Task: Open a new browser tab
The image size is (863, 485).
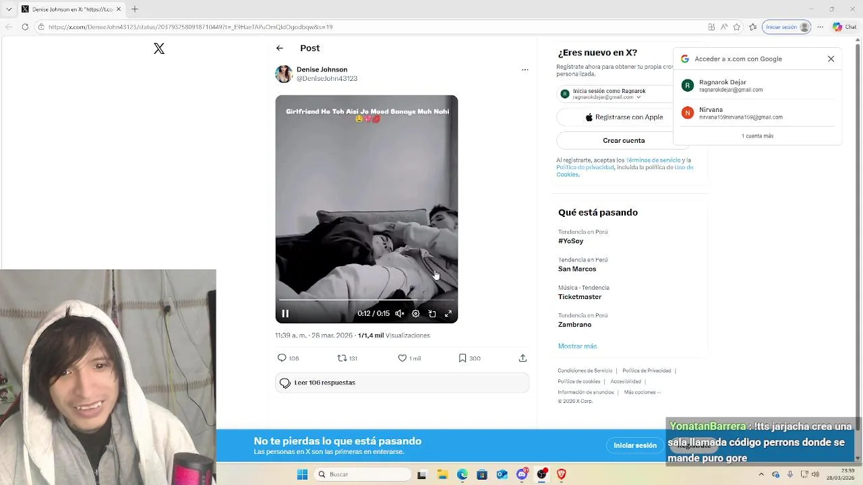Action: tap(135, 9)
